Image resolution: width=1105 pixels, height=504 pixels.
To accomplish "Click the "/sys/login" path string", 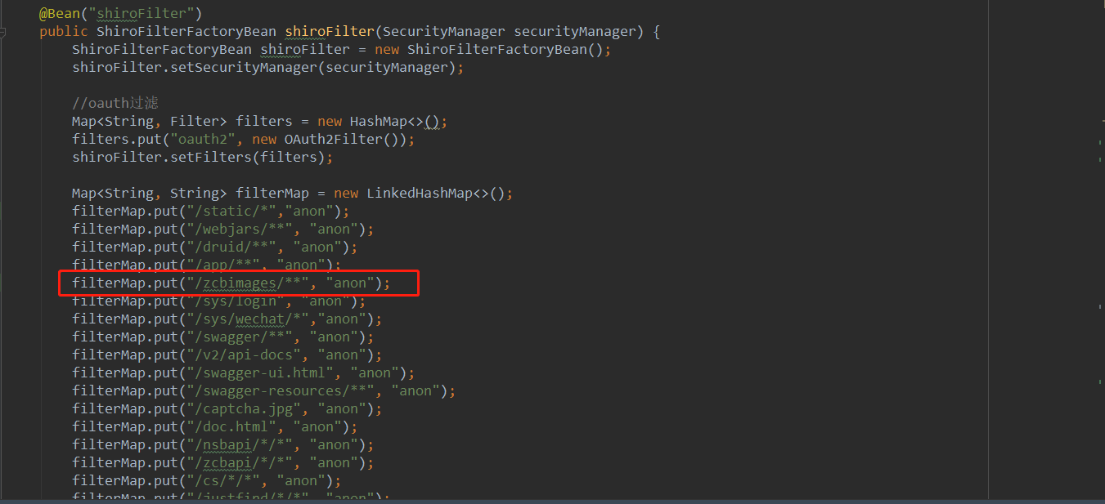I will pyautogui.click(x=236, y=301).
